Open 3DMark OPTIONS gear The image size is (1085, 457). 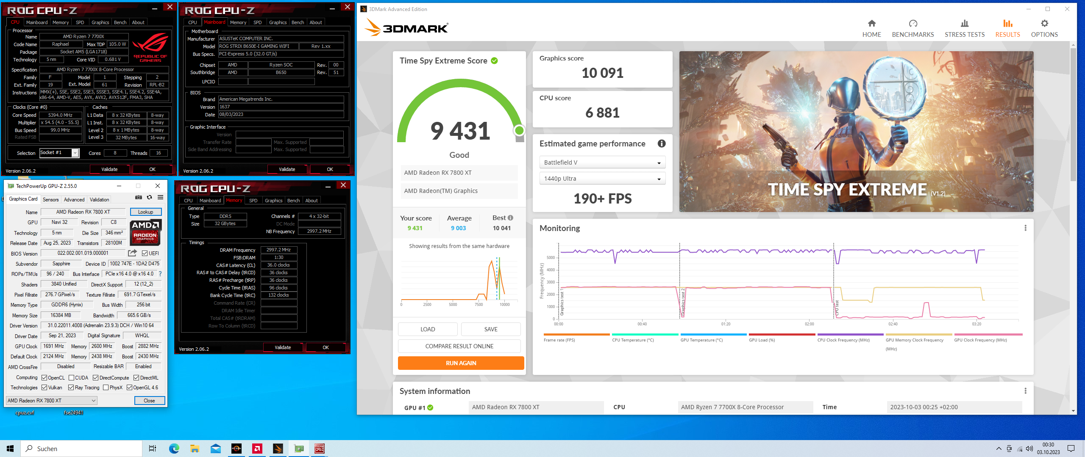tap(1044, 28)
